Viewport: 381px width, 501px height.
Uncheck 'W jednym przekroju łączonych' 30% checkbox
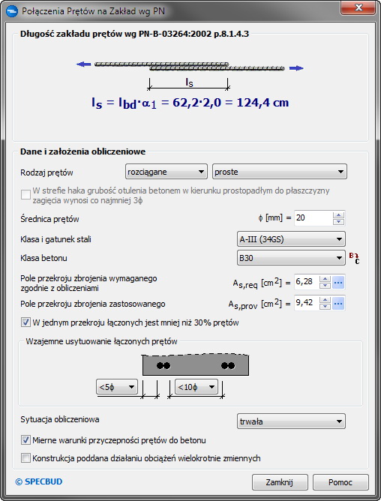(25, 322)
